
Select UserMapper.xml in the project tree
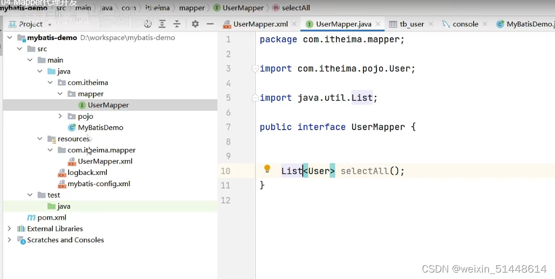105,161
